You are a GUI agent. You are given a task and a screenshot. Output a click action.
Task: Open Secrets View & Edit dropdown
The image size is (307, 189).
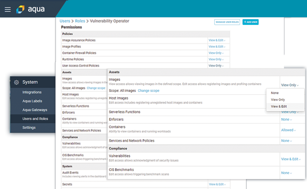pos(217,184)
